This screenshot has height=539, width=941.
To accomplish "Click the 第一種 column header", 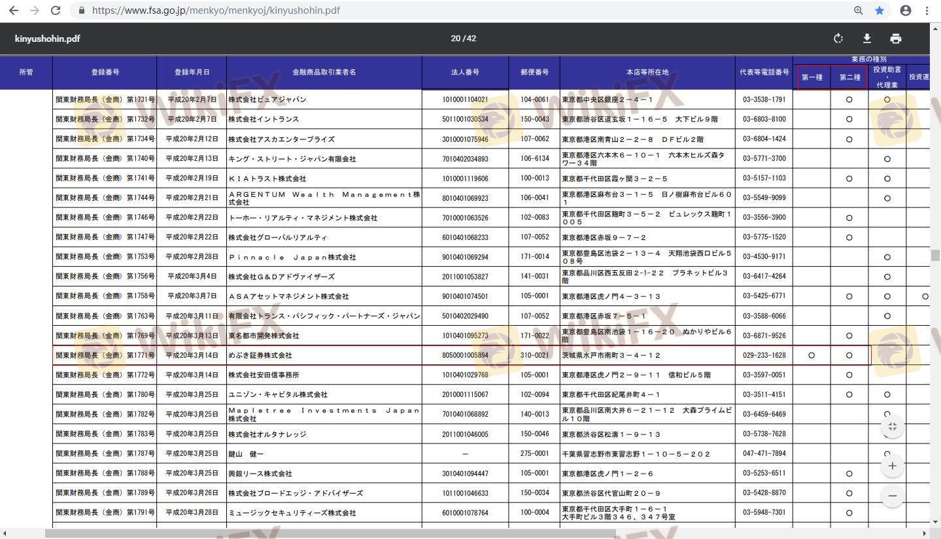I will click(x=812, y=77).
